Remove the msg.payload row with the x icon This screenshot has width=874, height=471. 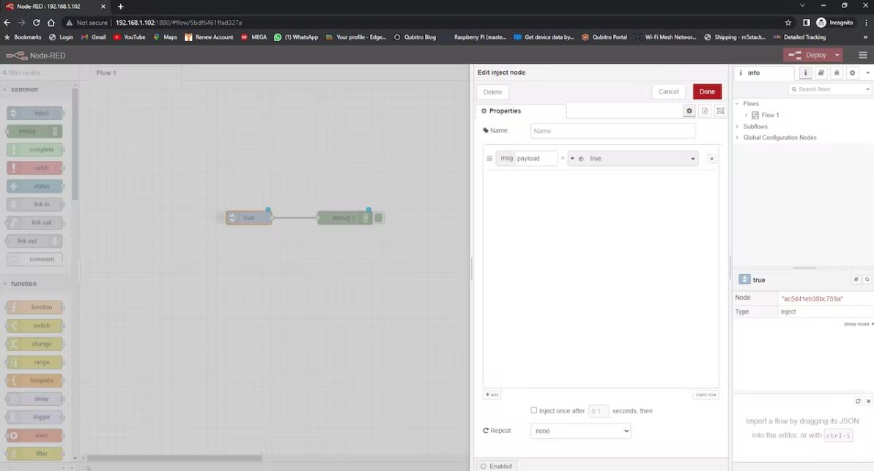(x=711, y=158)
